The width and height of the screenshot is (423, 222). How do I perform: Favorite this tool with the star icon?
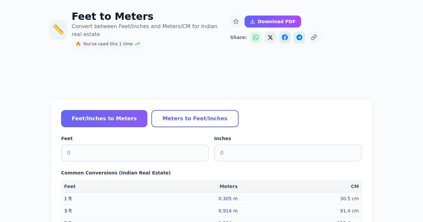(x=236, y=21)
